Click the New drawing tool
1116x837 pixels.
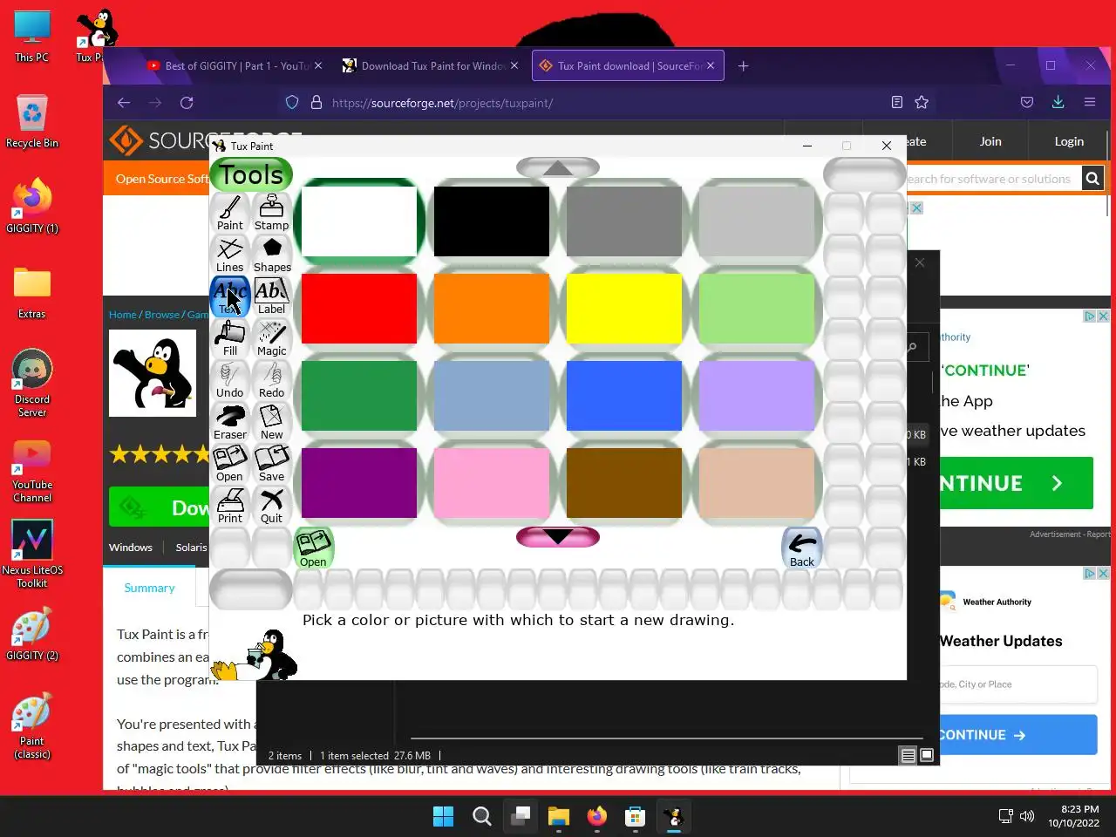272,423
